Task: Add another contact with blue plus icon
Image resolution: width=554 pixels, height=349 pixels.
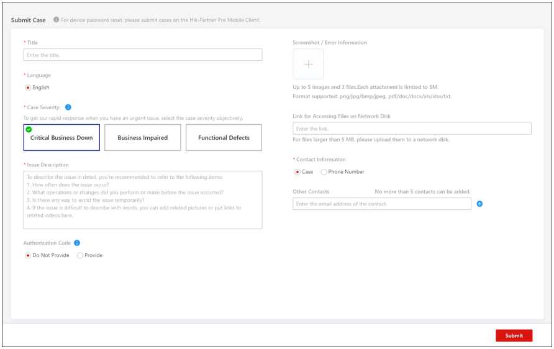Action: point(479,204)
